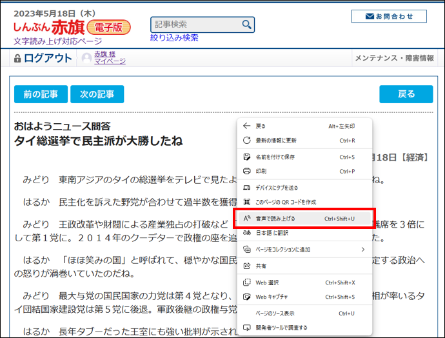The image size is (445, 338).
Task: Click the refresh icon in context menu
Action: [247, 140]
